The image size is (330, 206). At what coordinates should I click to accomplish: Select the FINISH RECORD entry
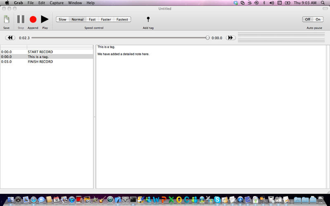coord(40,62)
